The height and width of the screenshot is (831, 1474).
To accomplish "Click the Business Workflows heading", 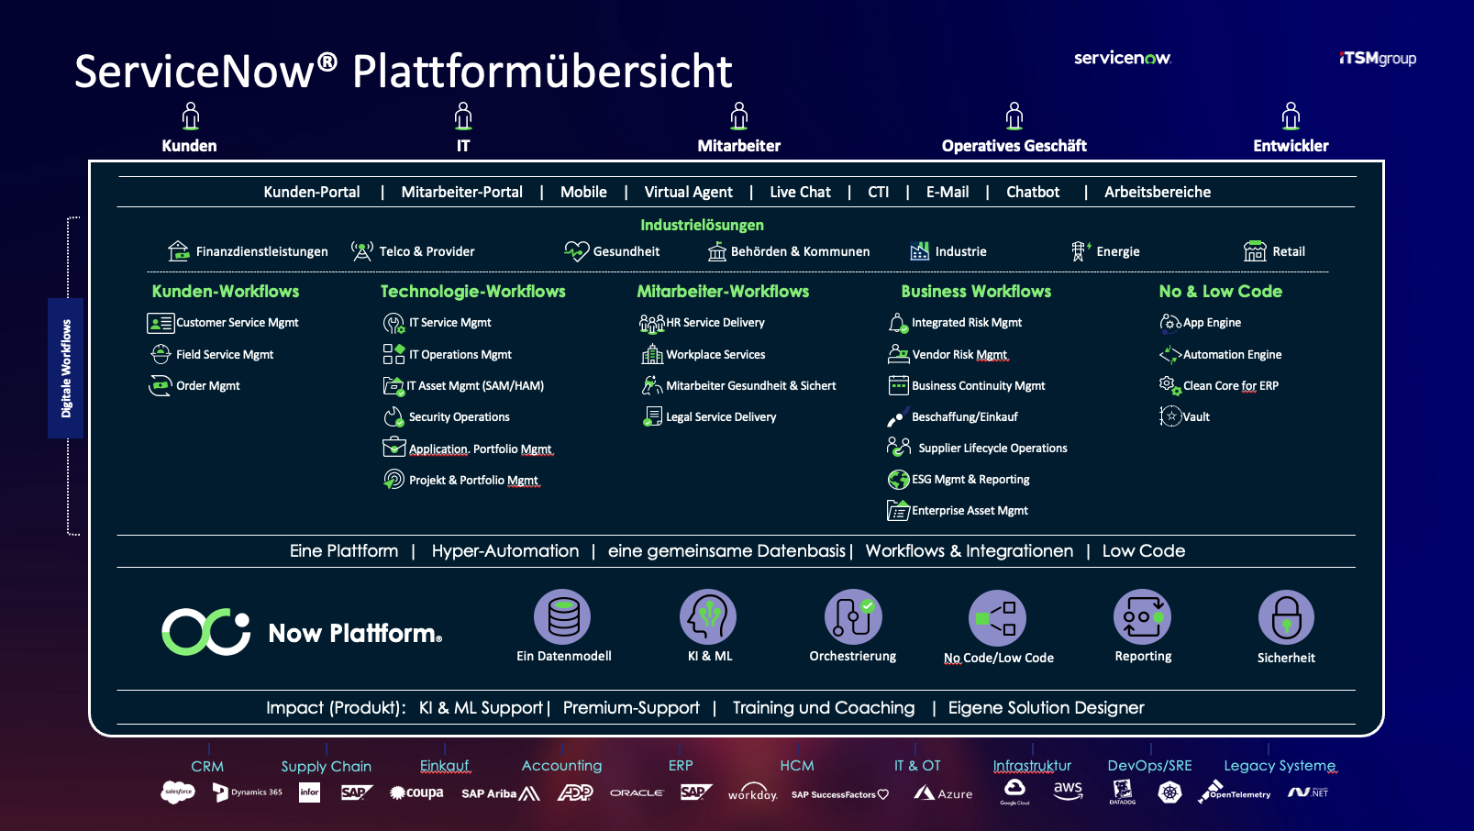I will click(x=976, y=291).
